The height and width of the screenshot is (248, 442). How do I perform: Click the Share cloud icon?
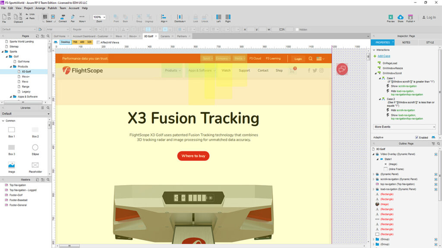[x=401, y=17]
